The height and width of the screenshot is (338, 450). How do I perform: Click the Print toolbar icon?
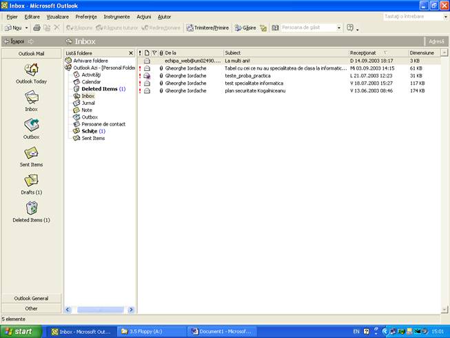37,28
